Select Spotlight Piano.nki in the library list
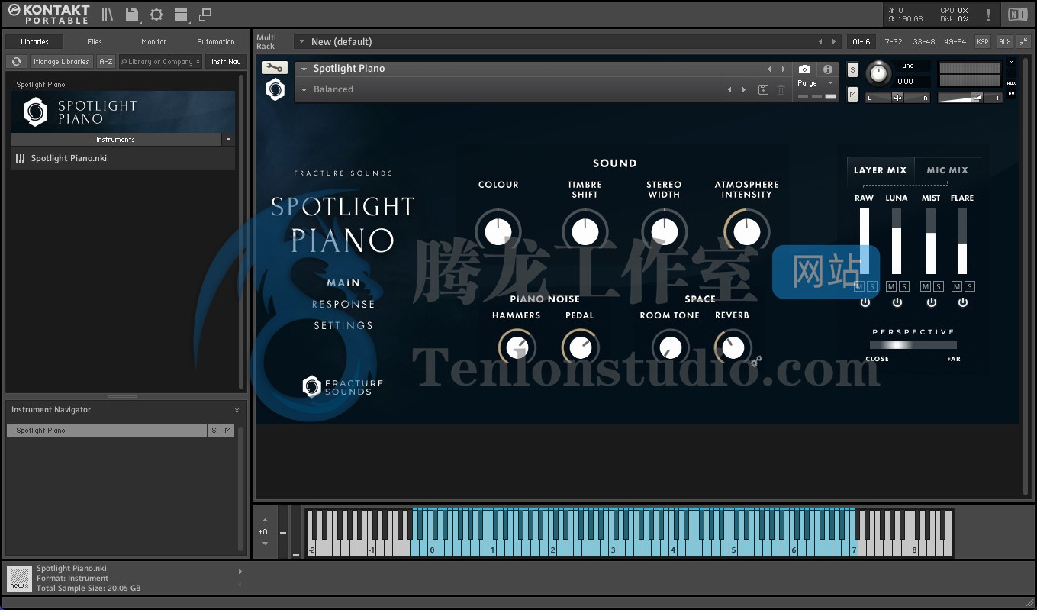The height and width of the screenshot is (610, 1037). click(x=123, y=159)
